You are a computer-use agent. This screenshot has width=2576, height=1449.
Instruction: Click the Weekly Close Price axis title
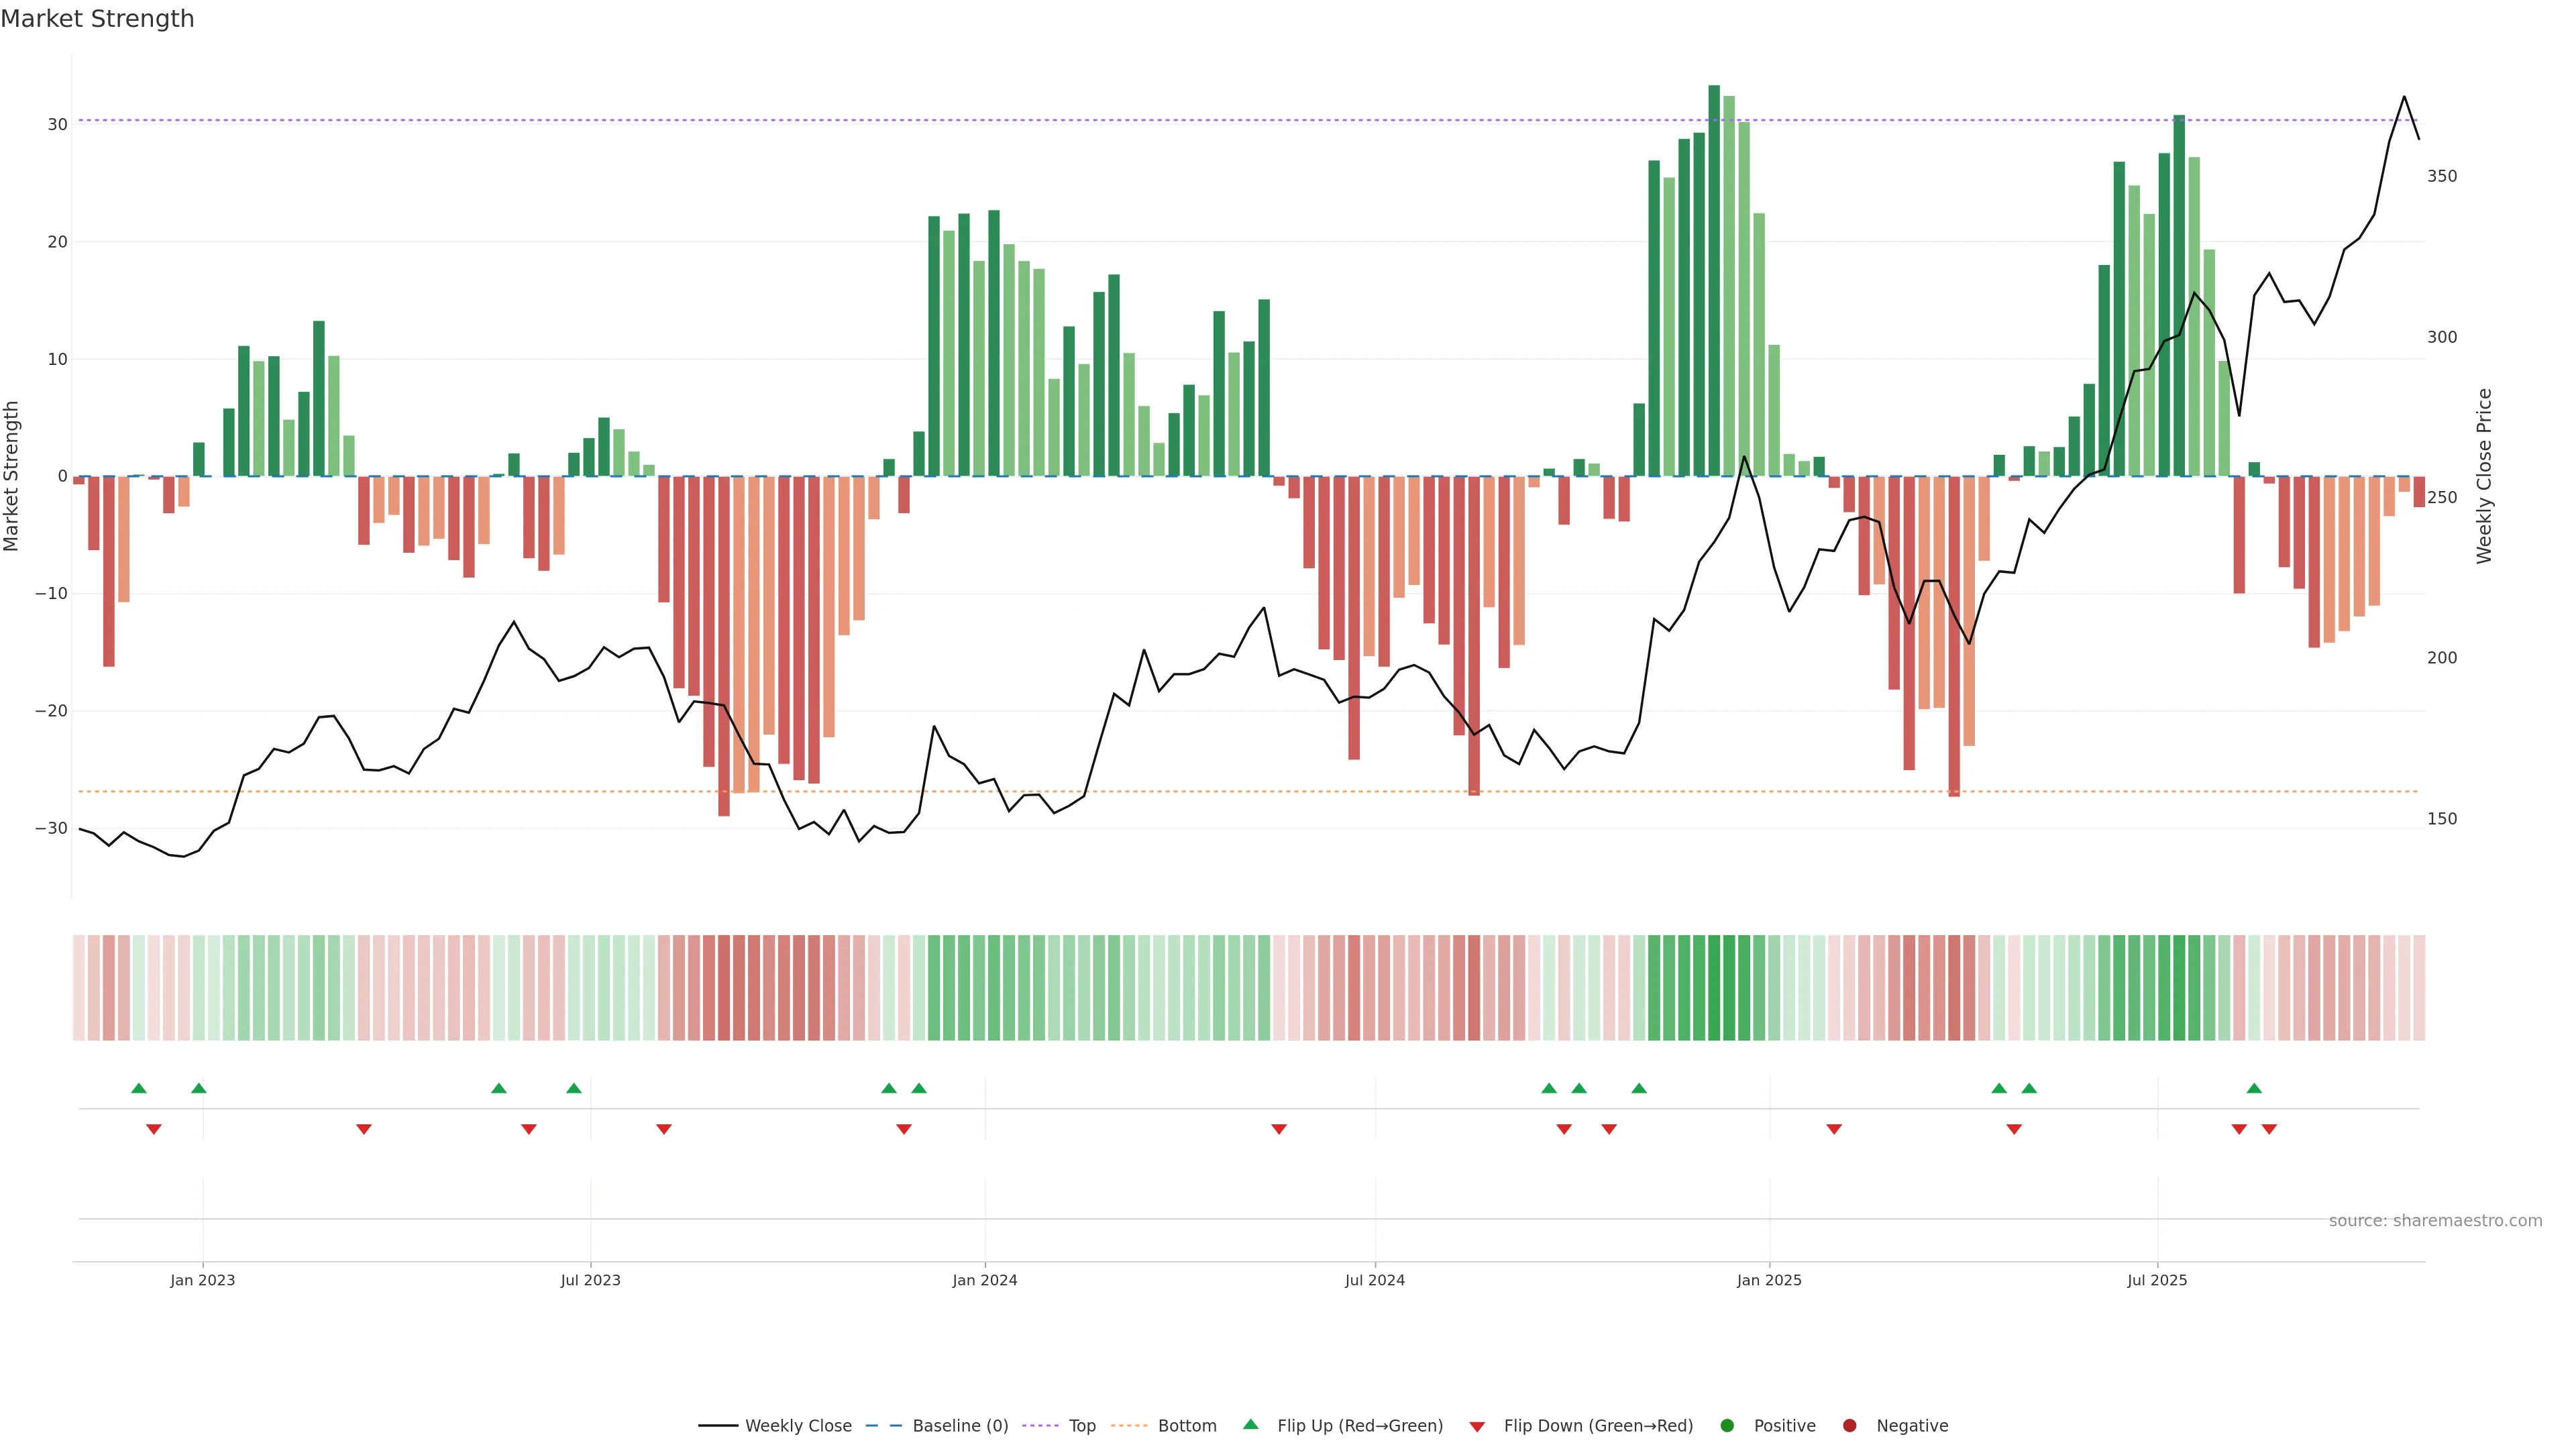point(2485,476)
